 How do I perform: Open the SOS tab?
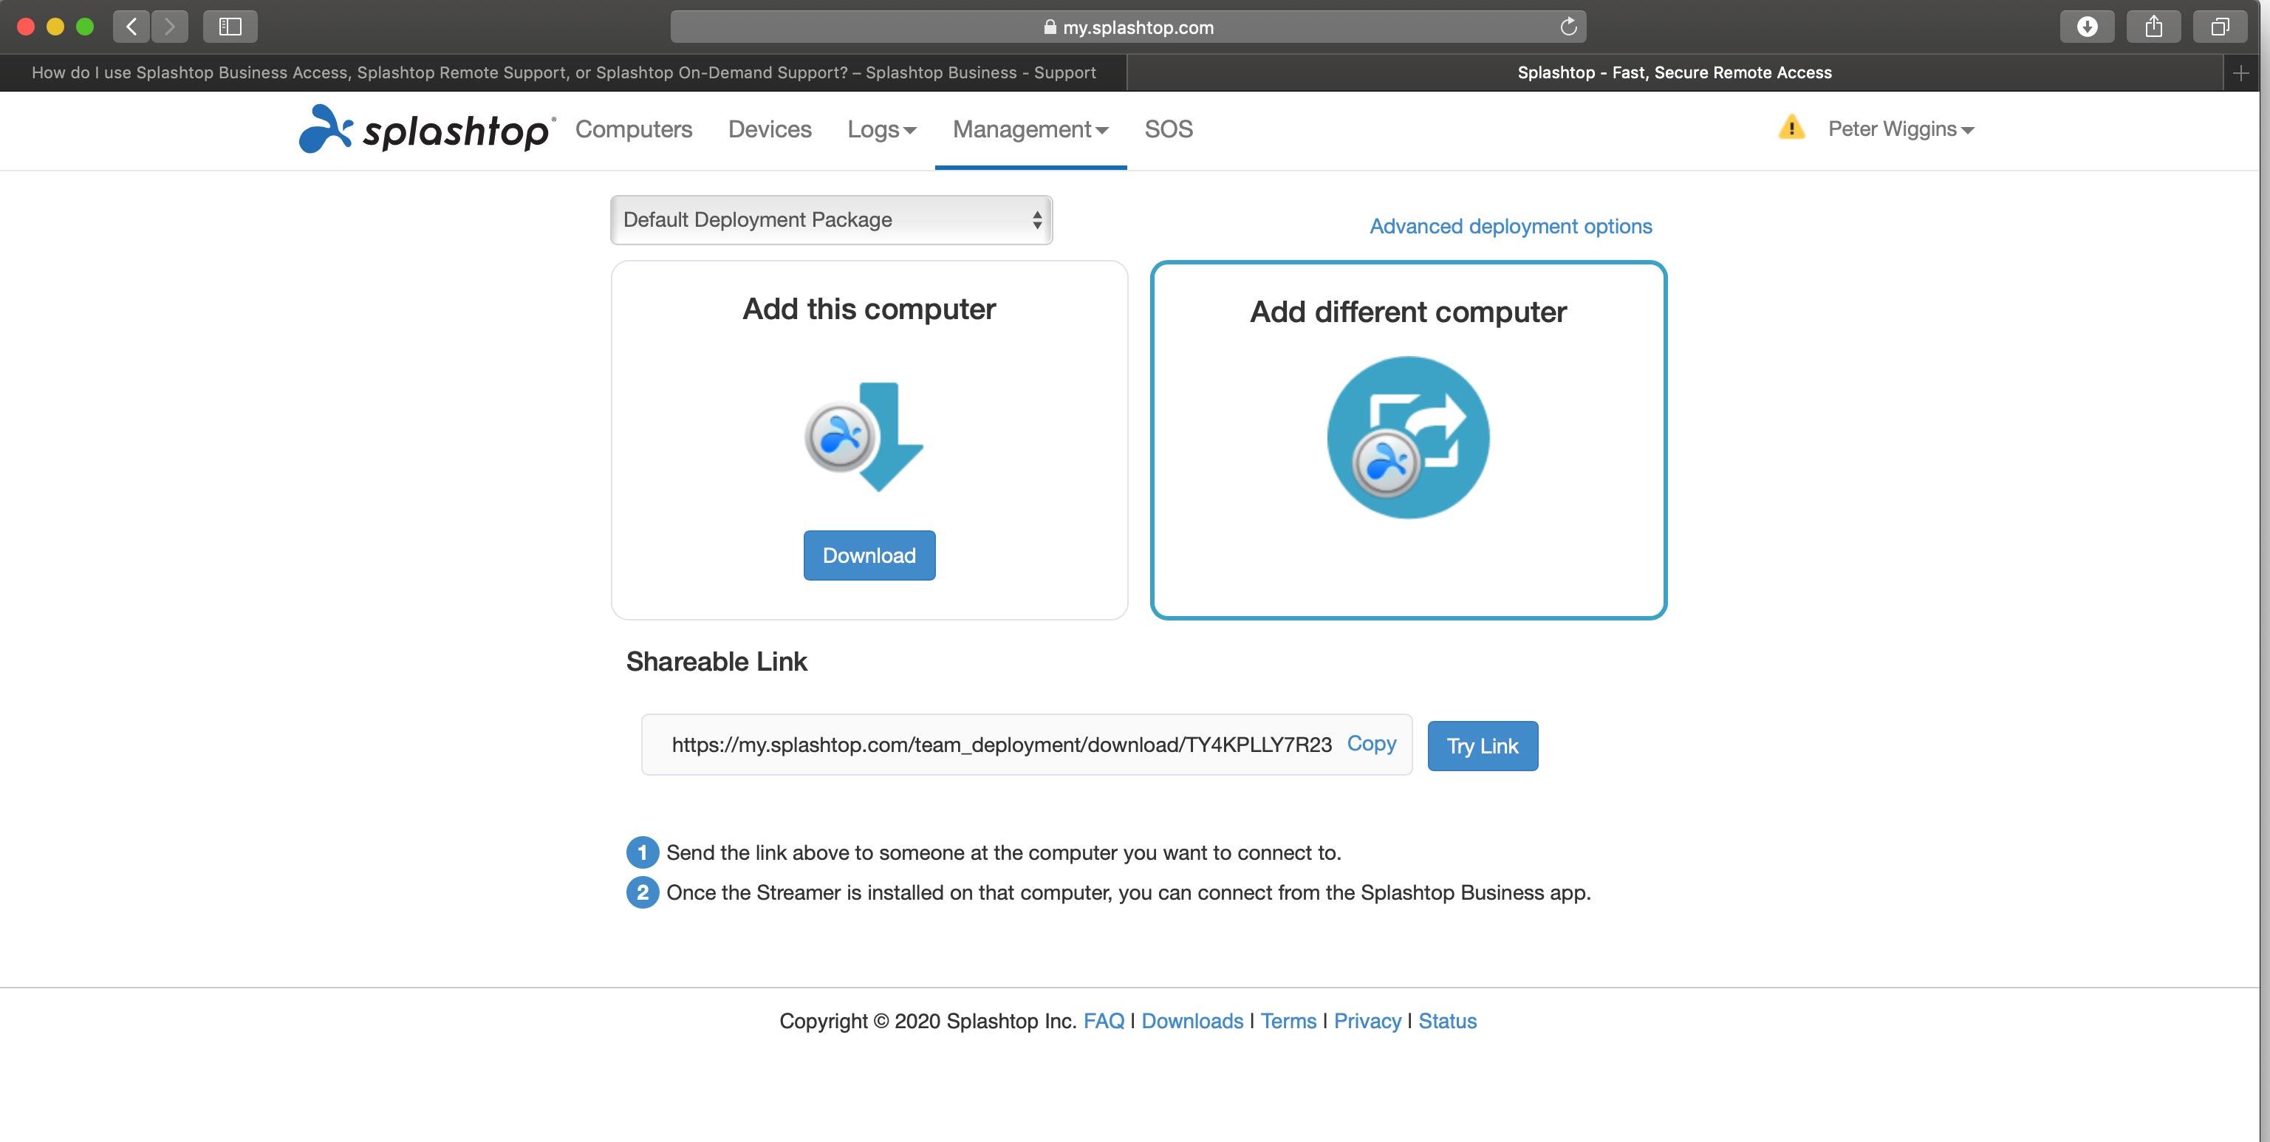pyautogui.click(x=1169, y=129)
